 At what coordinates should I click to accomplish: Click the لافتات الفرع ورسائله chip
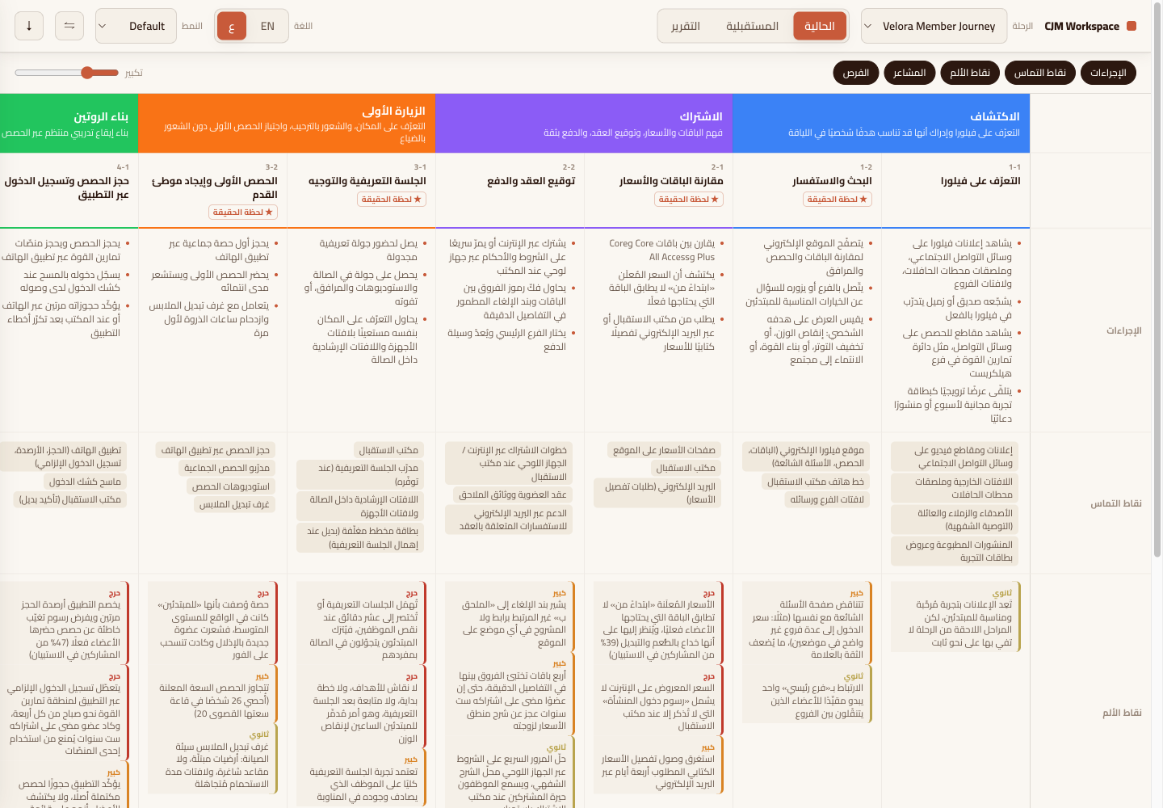click(827, 499)
